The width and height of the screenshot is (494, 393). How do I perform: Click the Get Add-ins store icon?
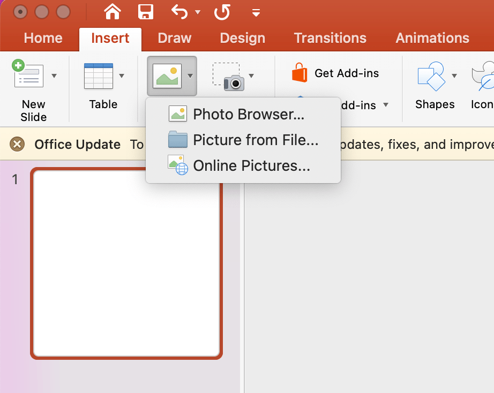click(300, 73)
